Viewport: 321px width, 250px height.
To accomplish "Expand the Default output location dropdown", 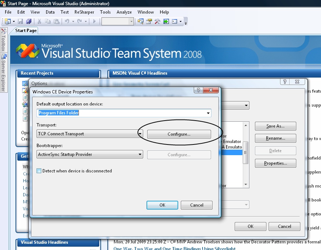I will click(208, 113).
